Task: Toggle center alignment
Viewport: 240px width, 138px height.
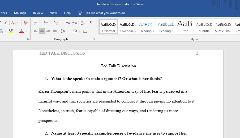Action: 42,31
